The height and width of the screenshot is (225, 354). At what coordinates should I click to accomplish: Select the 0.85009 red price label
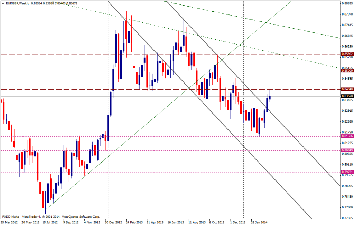coord(347,71)
